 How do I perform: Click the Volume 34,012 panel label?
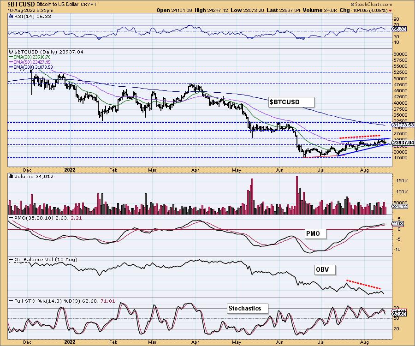click(x=34, y=176)
